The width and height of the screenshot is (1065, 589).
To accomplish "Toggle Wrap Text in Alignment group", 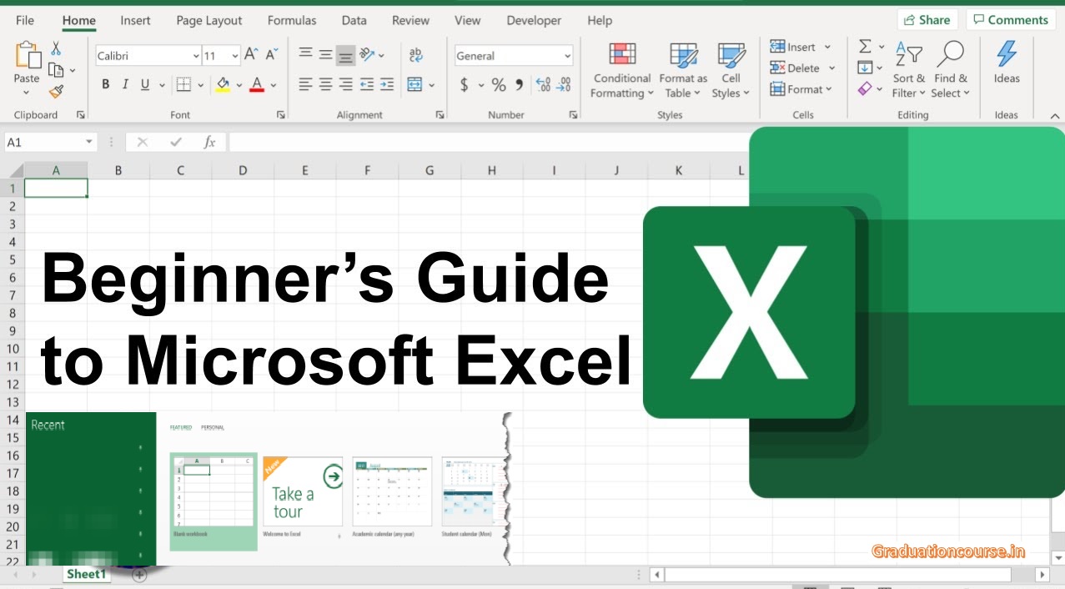I will (x=415, y=55).
